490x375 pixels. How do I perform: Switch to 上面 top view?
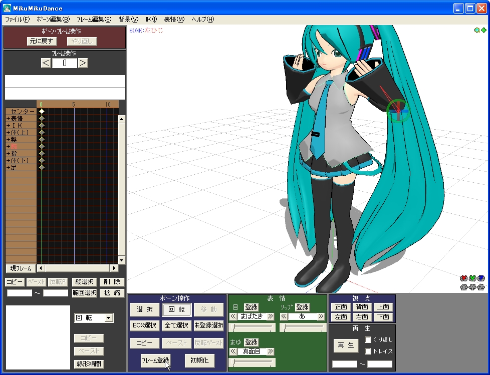[383, 307]
